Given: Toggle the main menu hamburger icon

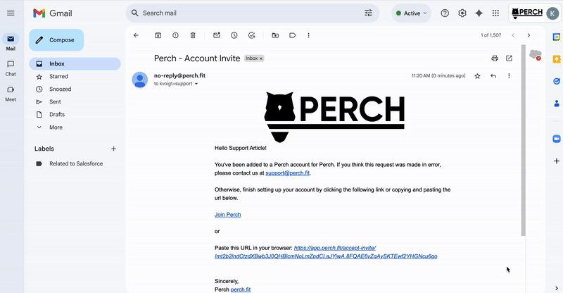Looking at the screenshot, I should point(11,13).
